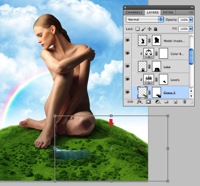This screenshot has height=186, width=200.
Task: Select the Color Balance layer mask thumbnail
Action: 163,53
